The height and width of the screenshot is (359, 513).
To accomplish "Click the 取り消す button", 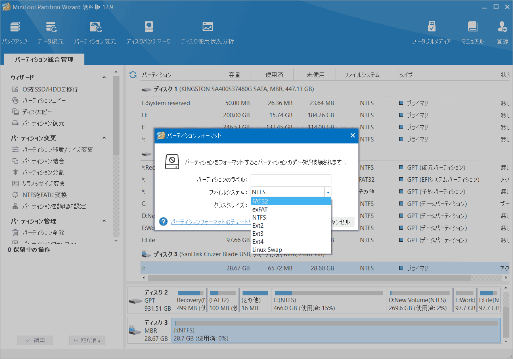I will [87, 340].
